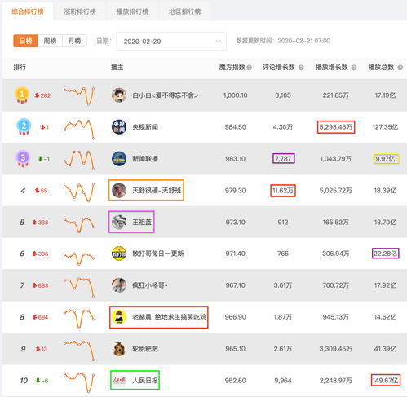Open broadcaster 央视新闻
This screenshot has height=397, width=407.
[x=145, y=127]
